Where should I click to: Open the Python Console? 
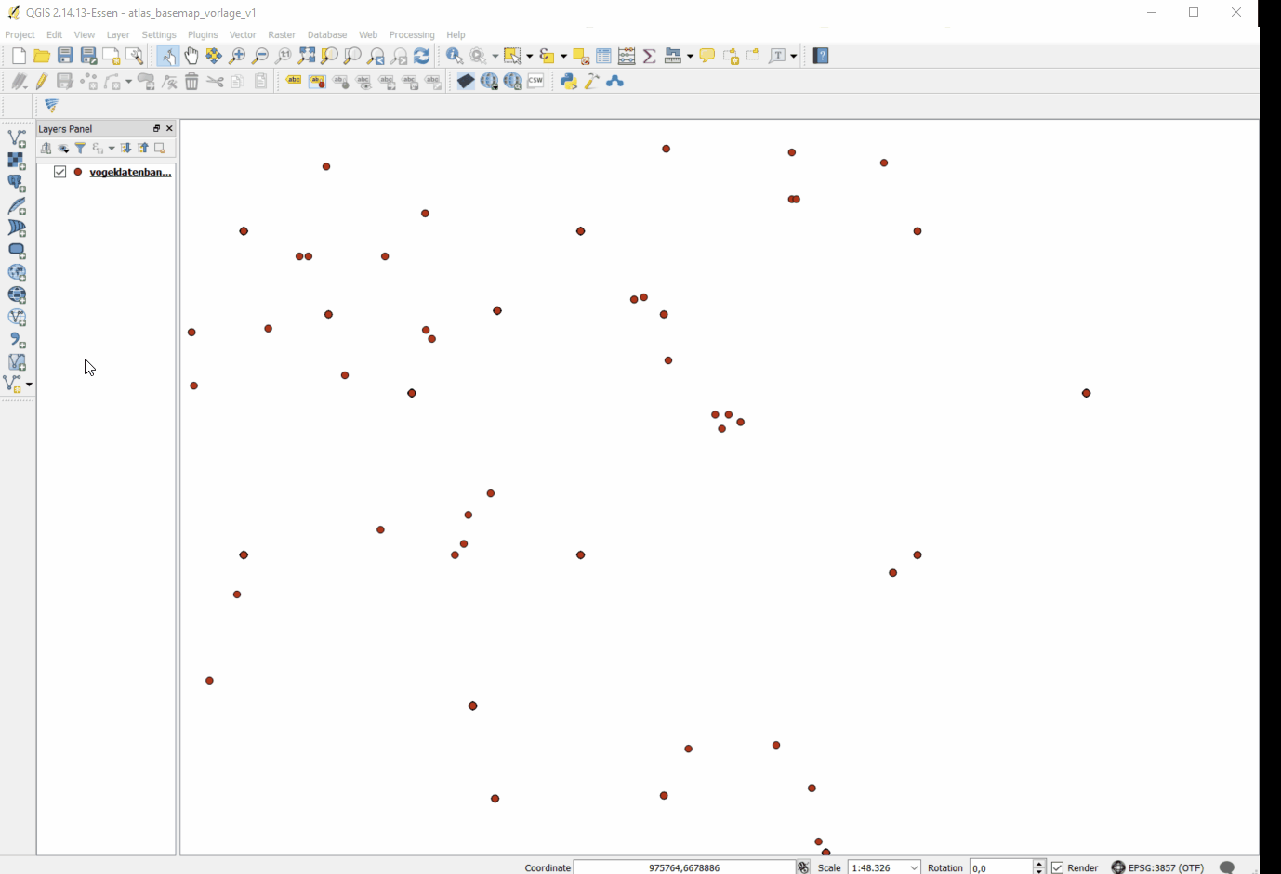569,81
